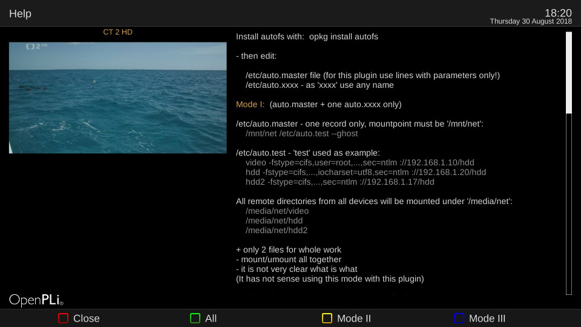Click the channel logo watermark in the video
This screenshot has width=581, height=327.
37,47
